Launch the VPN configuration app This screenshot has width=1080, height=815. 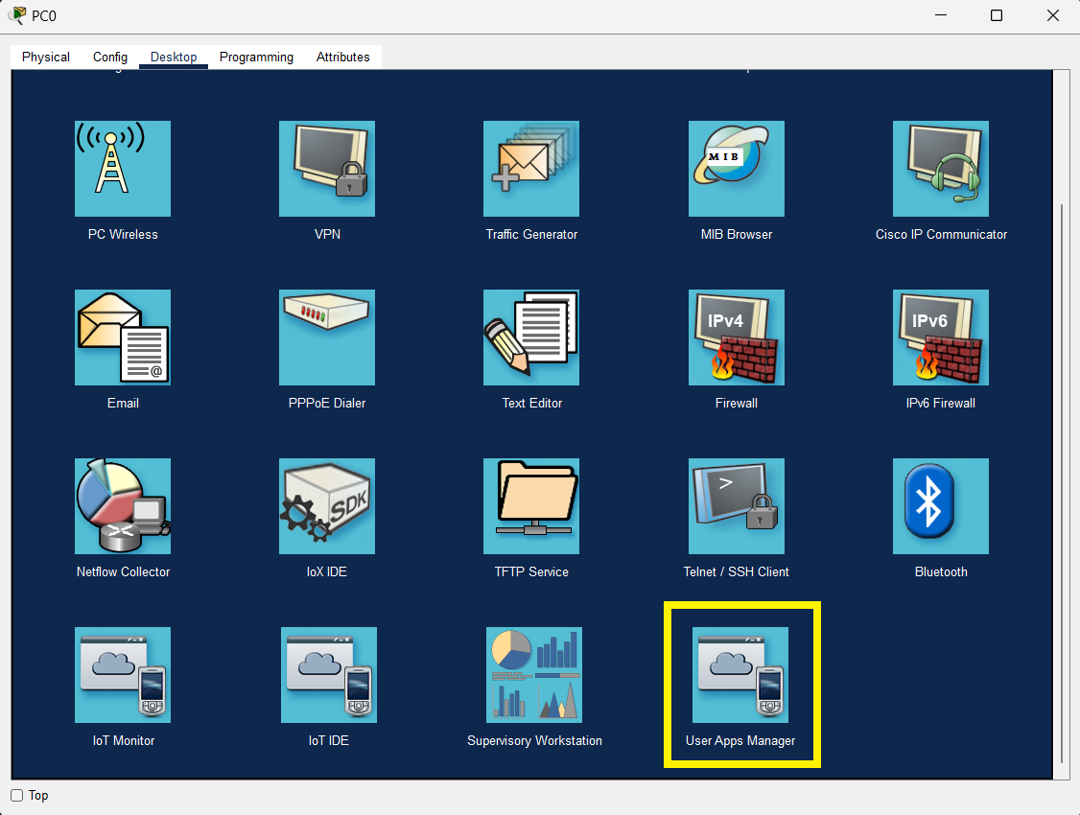coord(327,169)
